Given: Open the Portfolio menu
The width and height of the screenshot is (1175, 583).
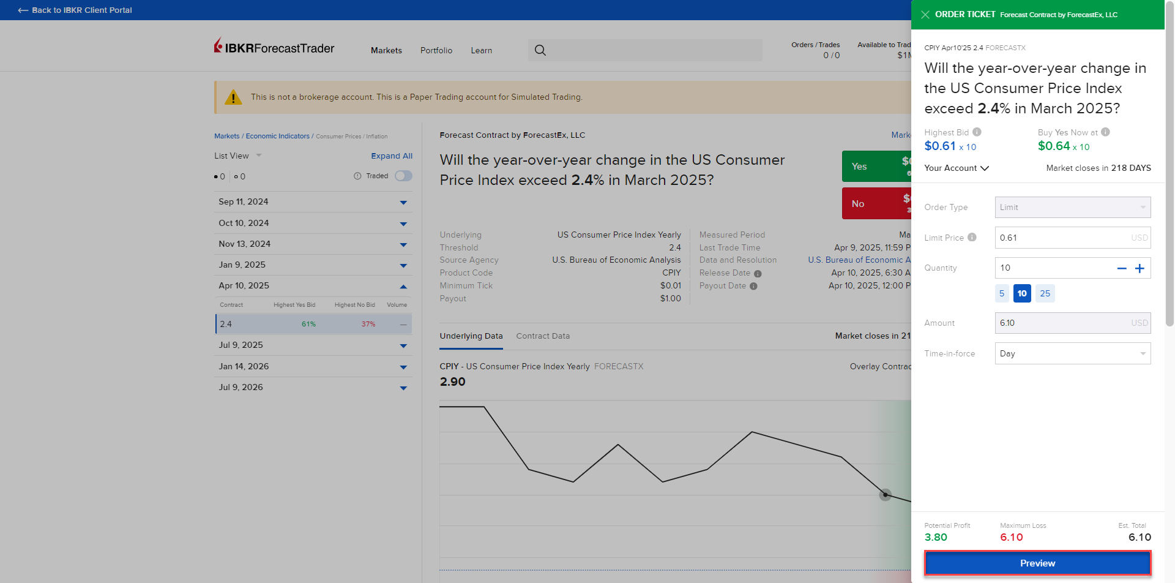Looking at the screenshot, I should tap(436, 50).
